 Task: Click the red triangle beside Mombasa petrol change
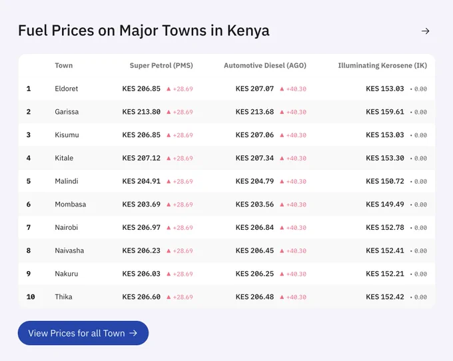point(169,204)
